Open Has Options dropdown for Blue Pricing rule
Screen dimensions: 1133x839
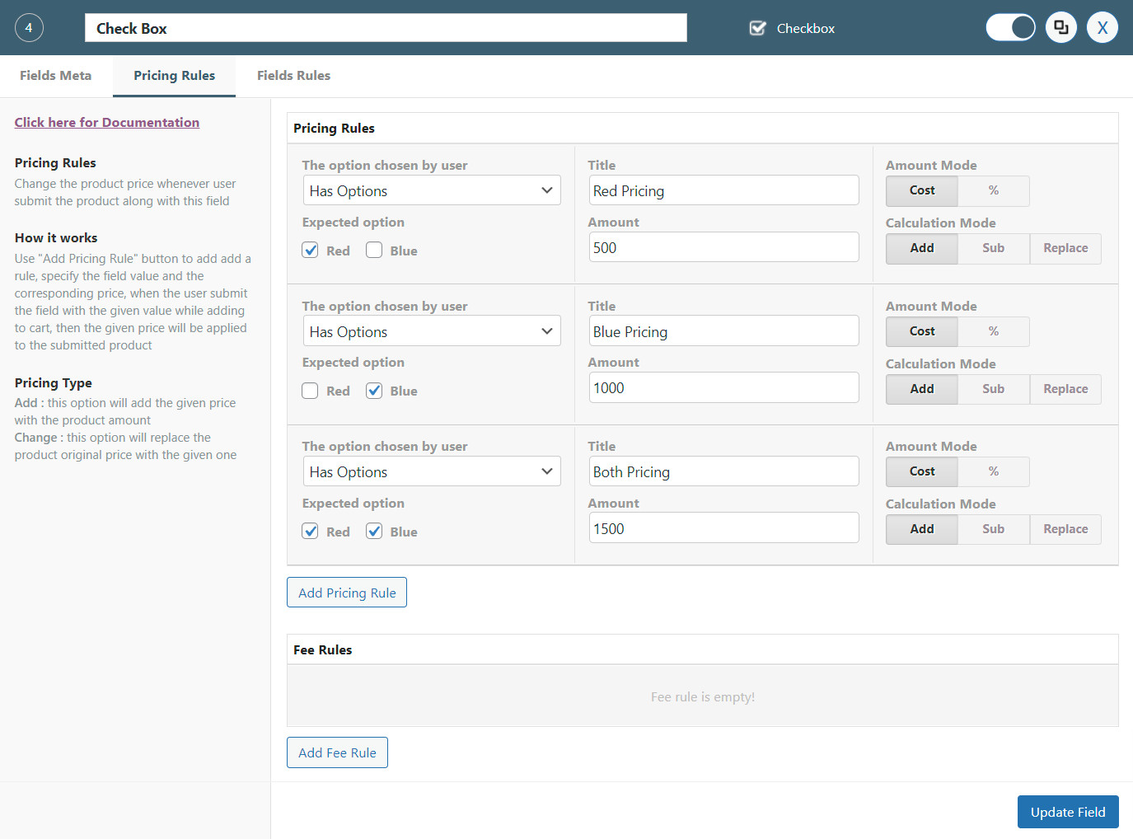[x=432, y=331]
